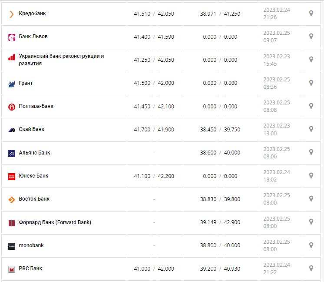Open map pin for РВС Банк
This screenshot has width=324, height=282.
(x=311, y=268)
